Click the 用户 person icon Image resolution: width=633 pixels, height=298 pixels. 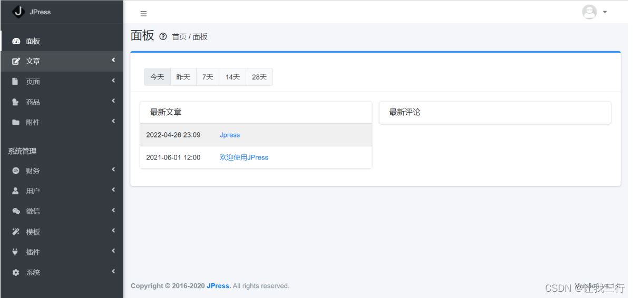(x=15, y=191)
